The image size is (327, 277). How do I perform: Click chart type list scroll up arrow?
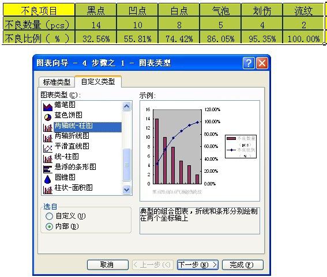click(x=126, y=106)
